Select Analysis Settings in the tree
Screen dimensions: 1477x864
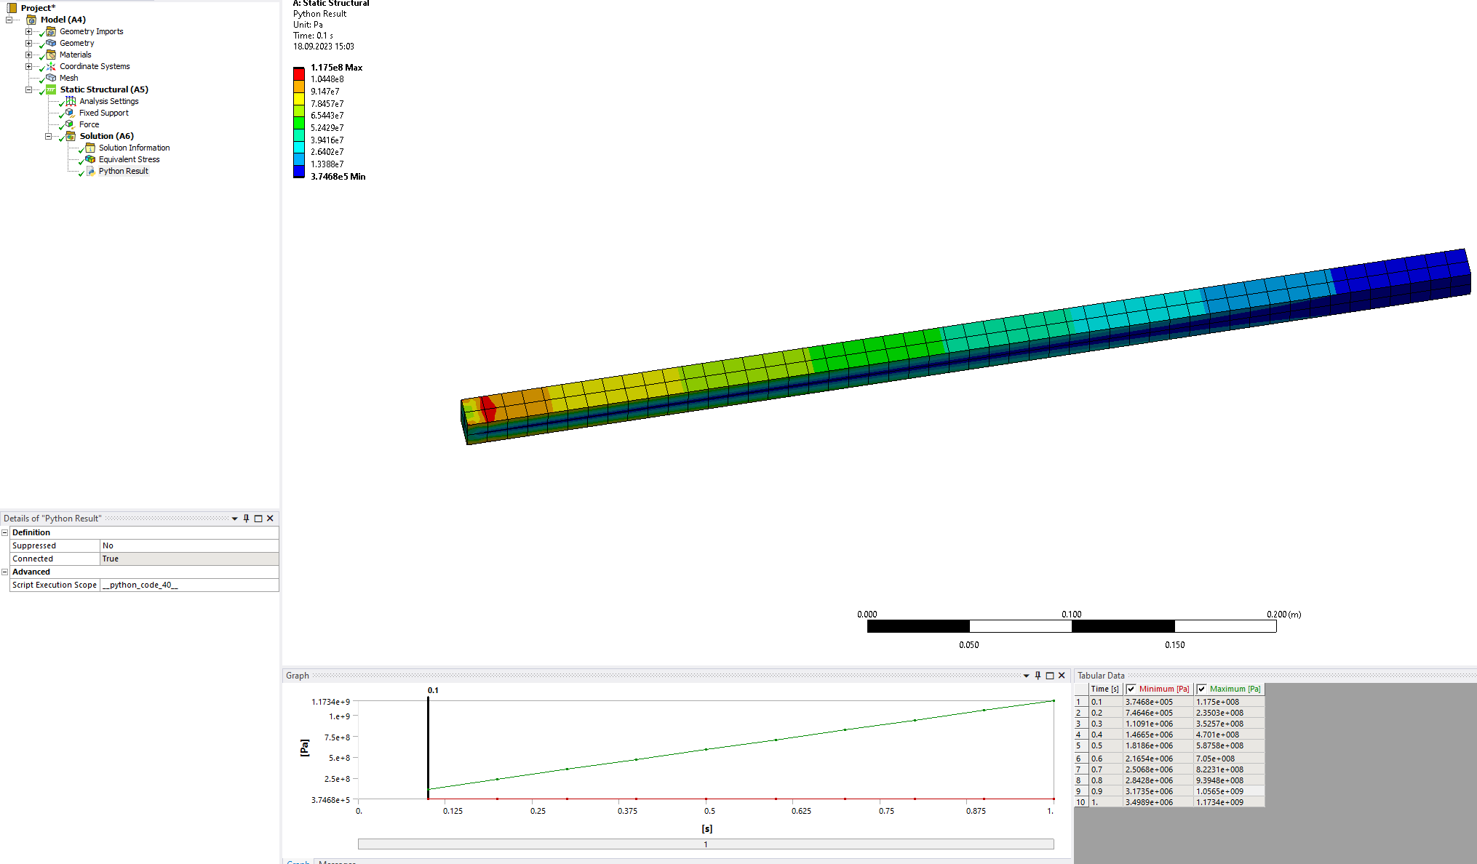click(x=108, y=101)
